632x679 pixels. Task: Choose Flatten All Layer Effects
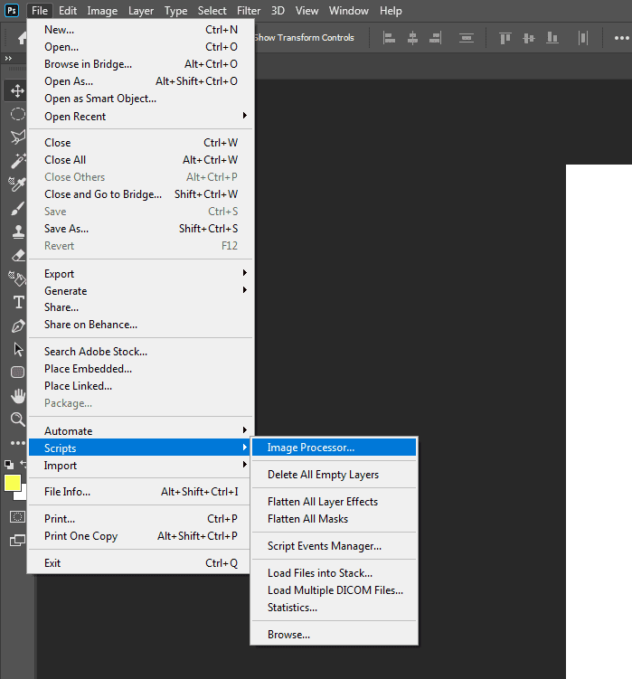(334, 502)
